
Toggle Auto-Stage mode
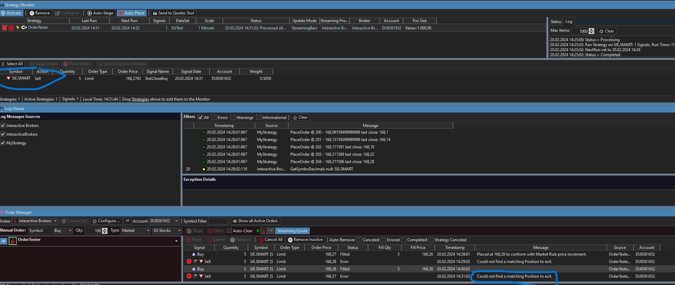click(100, 13)
